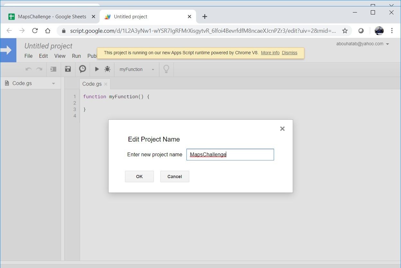Open the execution hints lightbulb icon
This screenshot has height=268, width=401.
166,69
